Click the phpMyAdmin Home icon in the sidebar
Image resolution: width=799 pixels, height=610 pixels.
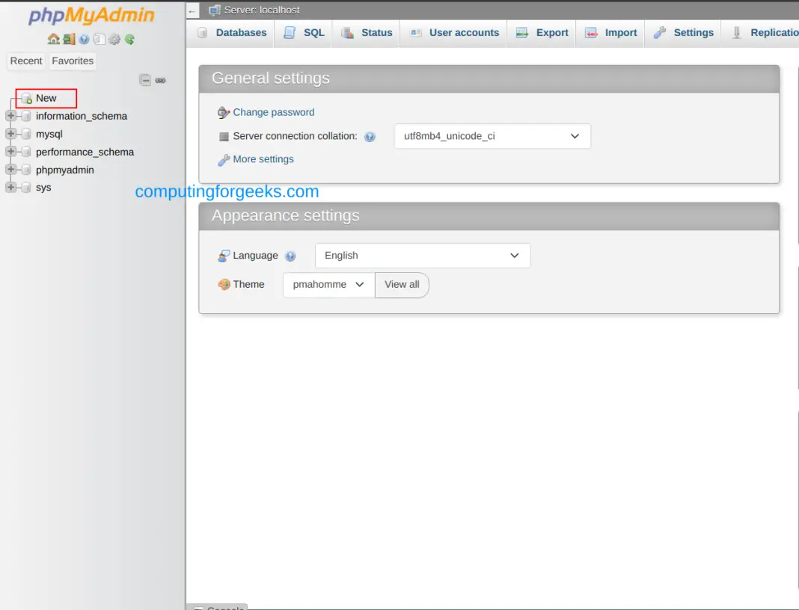tap(52, 40)
